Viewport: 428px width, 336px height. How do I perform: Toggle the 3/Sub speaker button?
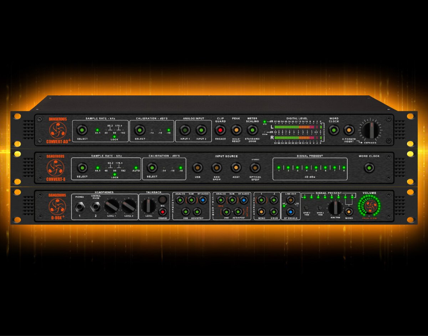click(x=274, y=212)
